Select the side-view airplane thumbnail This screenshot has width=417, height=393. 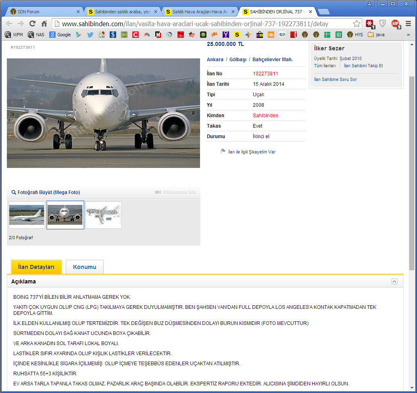[x=27, y=215]
